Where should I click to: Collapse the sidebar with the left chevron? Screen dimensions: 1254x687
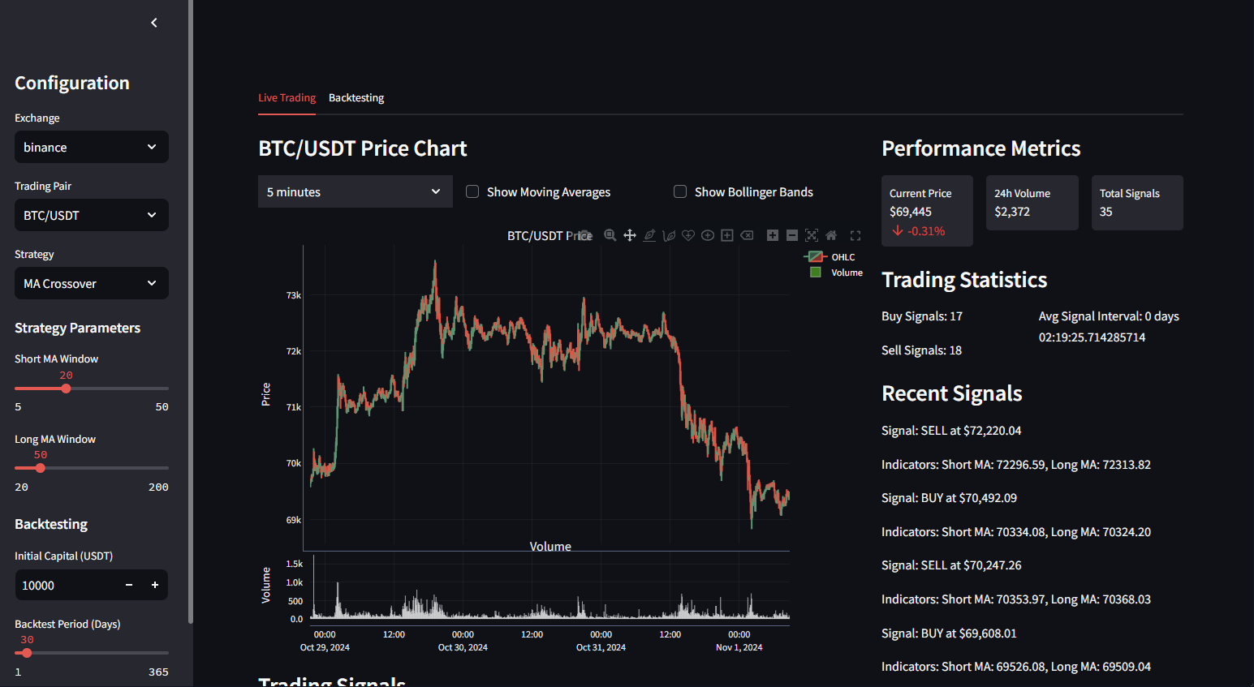pyautogui.click(x=153, y=23)
